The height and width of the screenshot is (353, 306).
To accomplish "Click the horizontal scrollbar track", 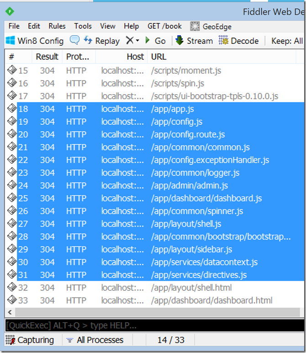I will pos(158,312).
